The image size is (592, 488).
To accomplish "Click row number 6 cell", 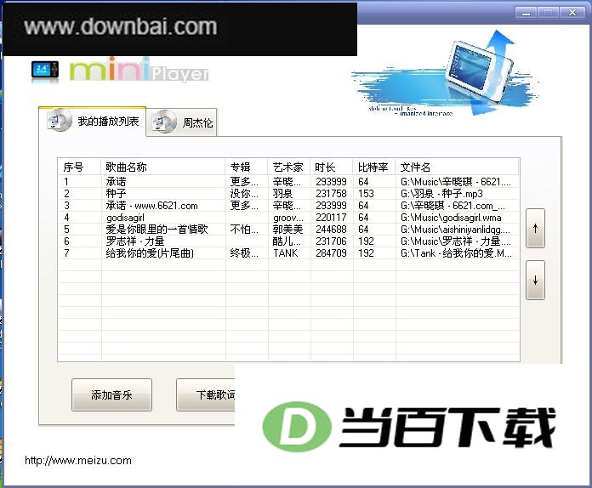I will [67, 241].
